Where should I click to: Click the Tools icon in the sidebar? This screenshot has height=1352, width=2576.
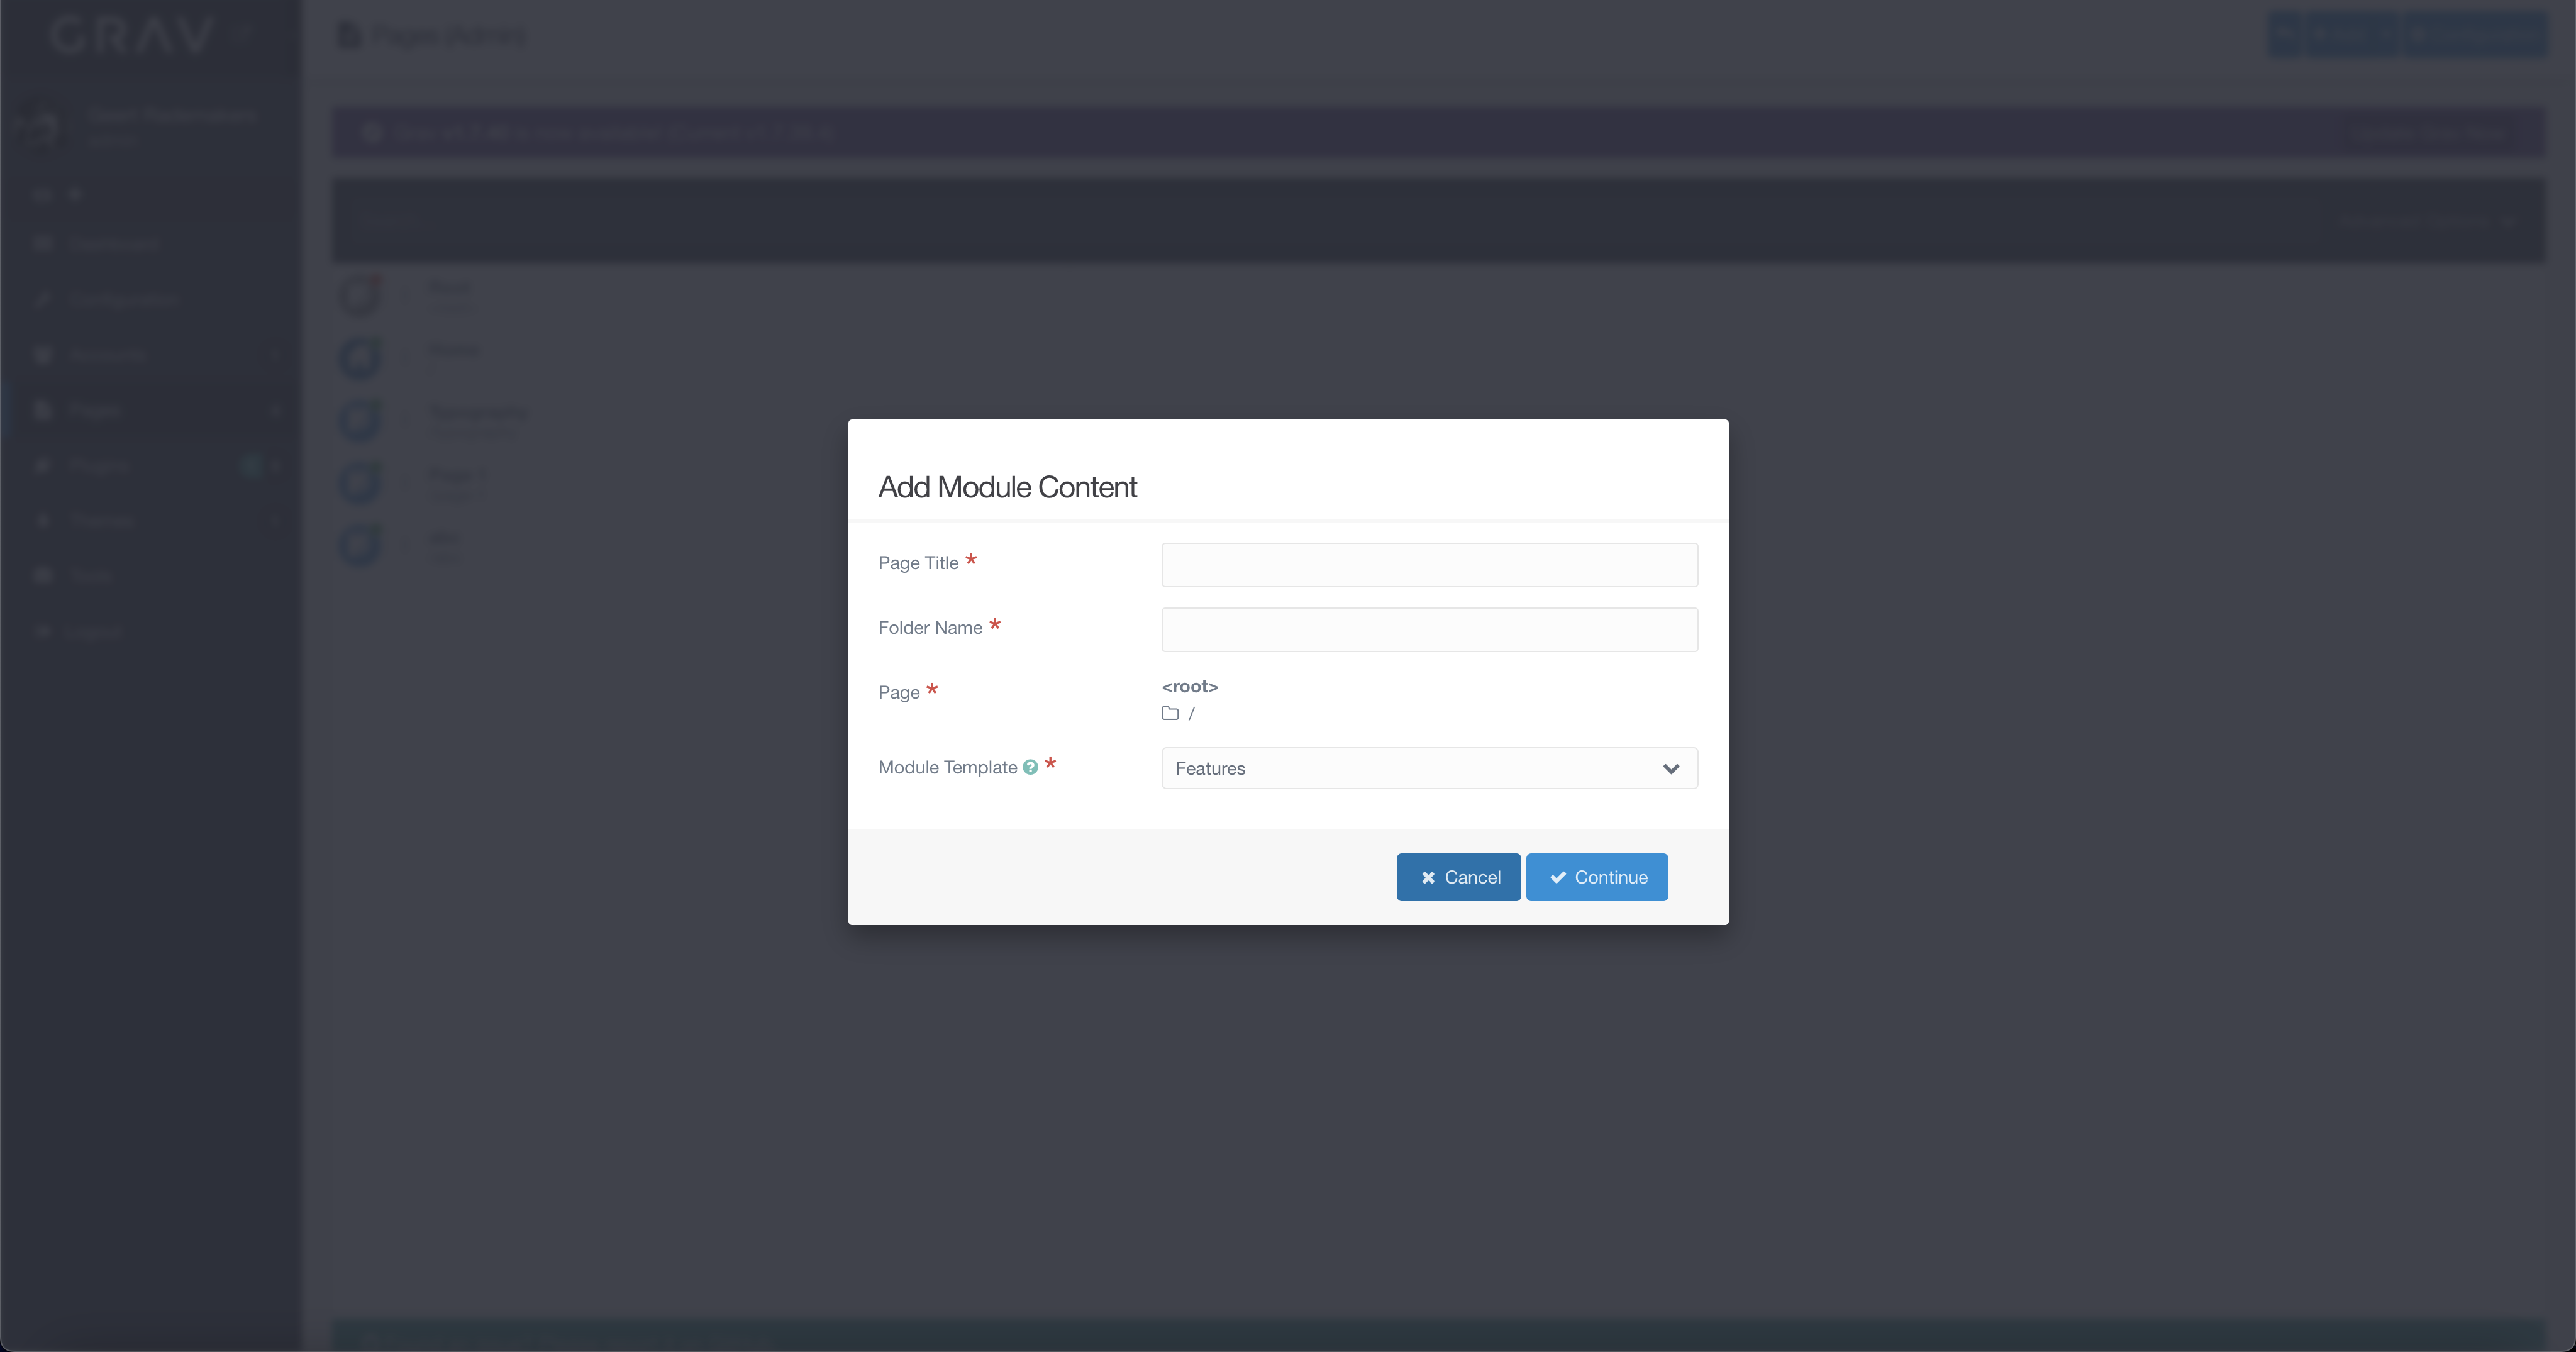click(x=43, y=575)
